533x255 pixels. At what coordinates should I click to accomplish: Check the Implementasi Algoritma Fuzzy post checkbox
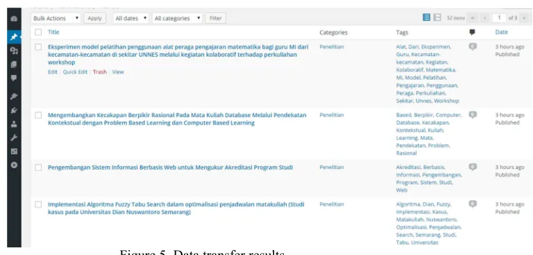tap(38, 204)
